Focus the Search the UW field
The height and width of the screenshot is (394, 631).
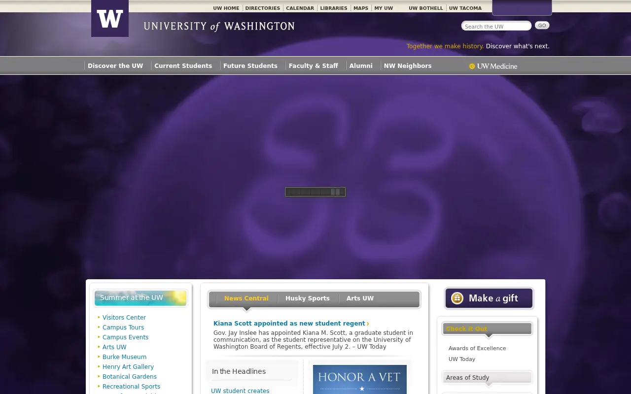coord(496,26)
